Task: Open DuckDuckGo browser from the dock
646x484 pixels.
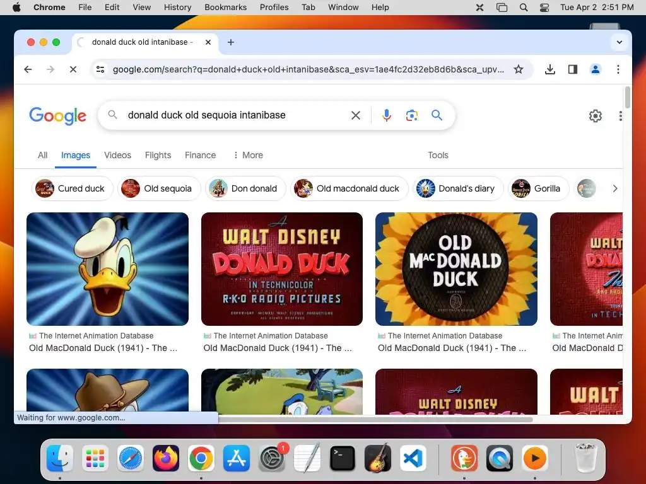Action: tap(464, 458)
